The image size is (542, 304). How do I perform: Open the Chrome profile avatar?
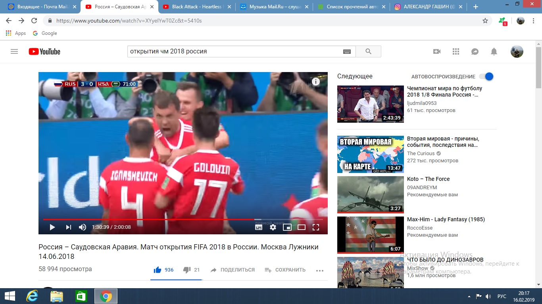tap(521, 21)
